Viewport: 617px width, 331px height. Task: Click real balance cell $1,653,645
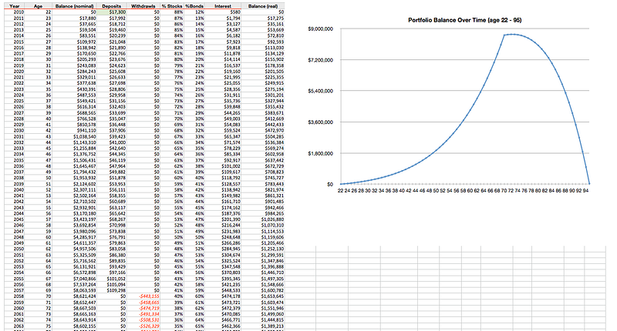coord(263,296)
